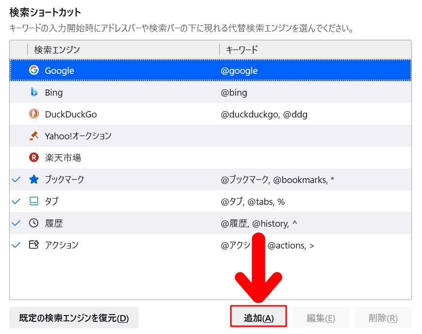
Task: Select the 楽天市場 engine name
Action: point(63,158)
